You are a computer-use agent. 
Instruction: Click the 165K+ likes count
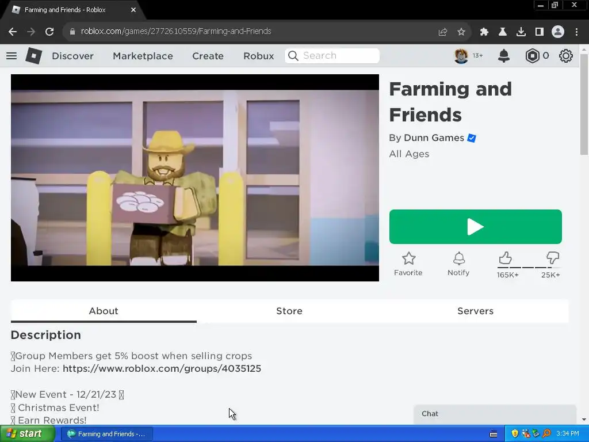pyautogui.click(x=508, y=275)
